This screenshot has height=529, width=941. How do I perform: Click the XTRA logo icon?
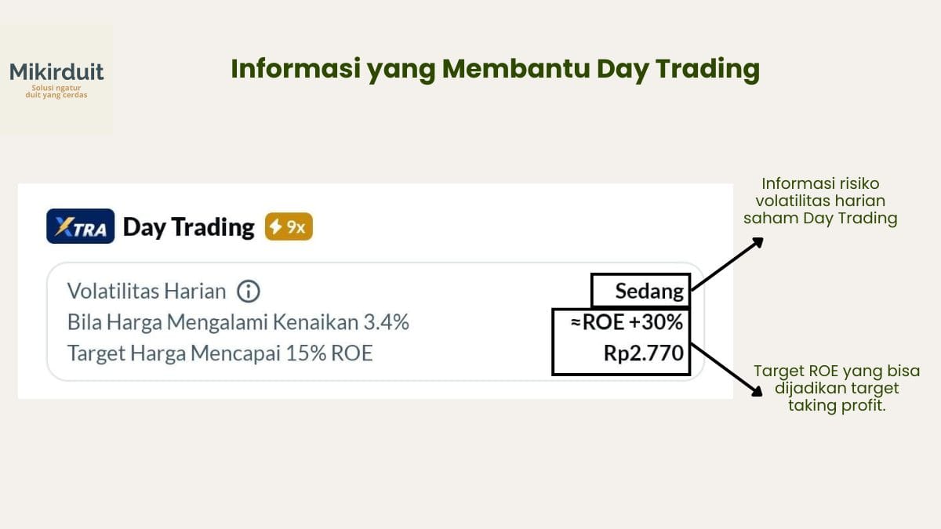(78, 227)
